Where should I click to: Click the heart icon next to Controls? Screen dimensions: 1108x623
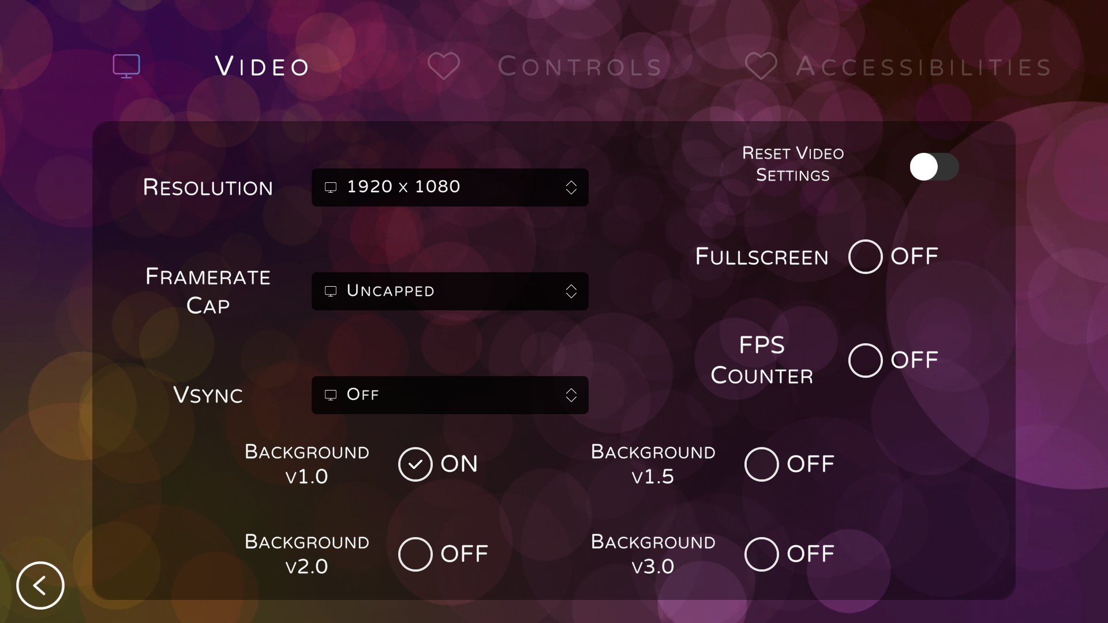[444, 66]
